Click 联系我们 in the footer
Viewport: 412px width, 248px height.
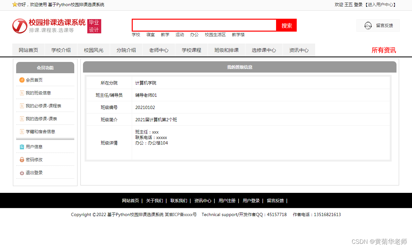179,200
